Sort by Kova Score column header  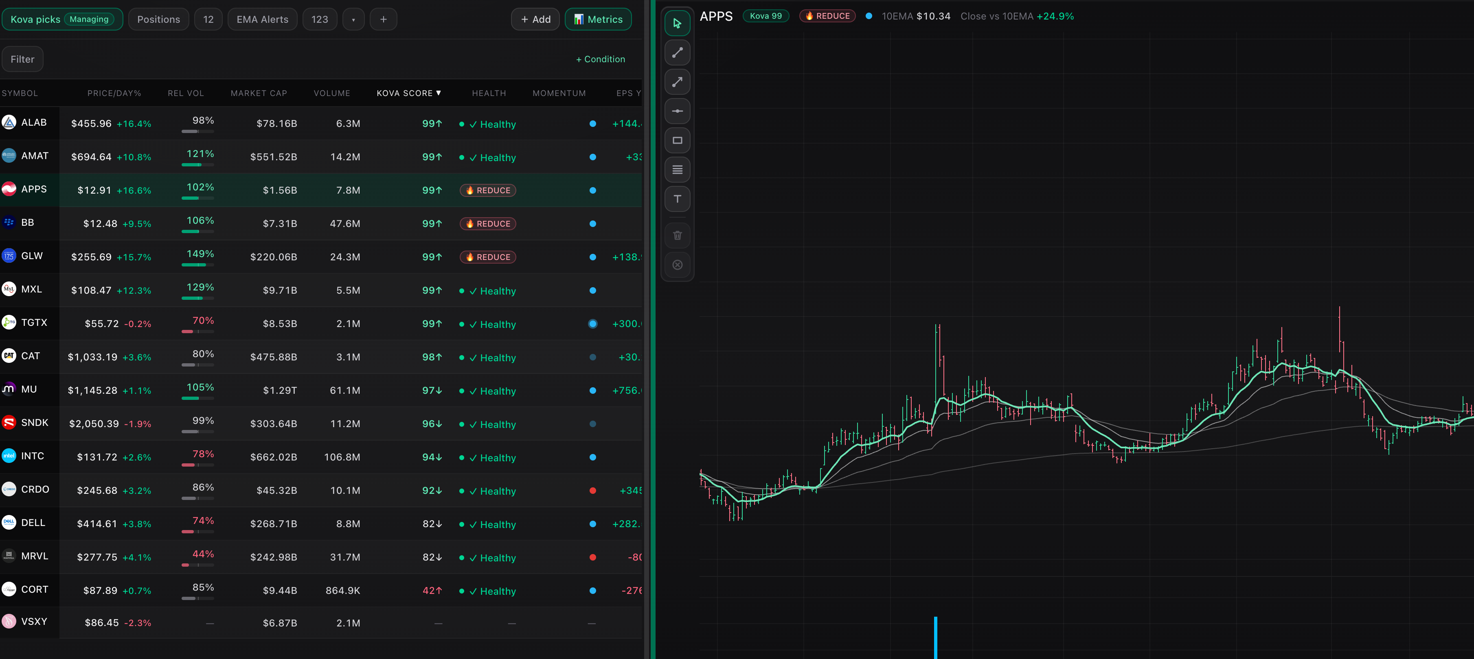point(408,93)
